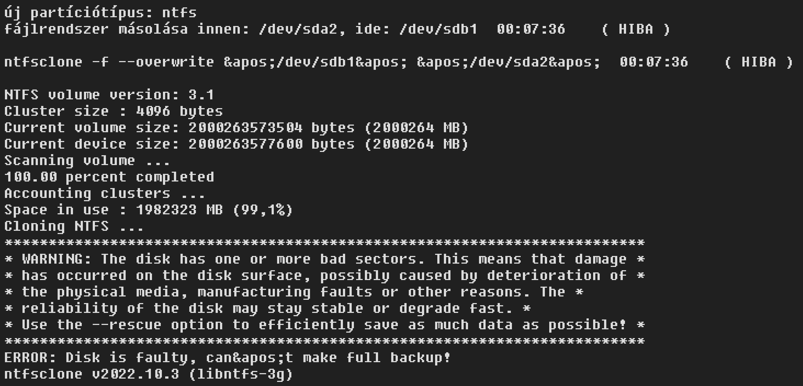Click the "Space in use : 1982323 MB" line

tap(149, 210)
